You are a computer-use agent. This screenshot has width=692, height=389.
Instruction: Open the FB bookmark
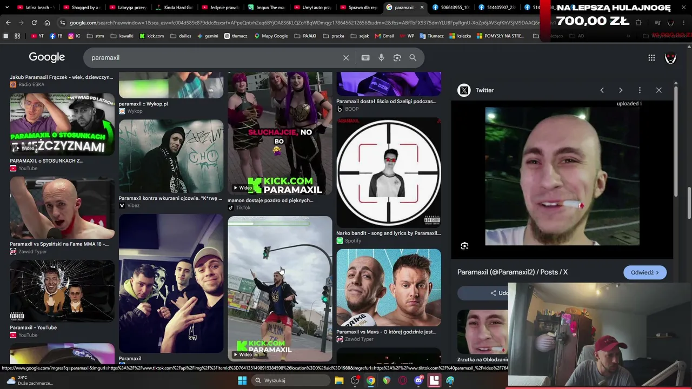click(x=56, y=36)
